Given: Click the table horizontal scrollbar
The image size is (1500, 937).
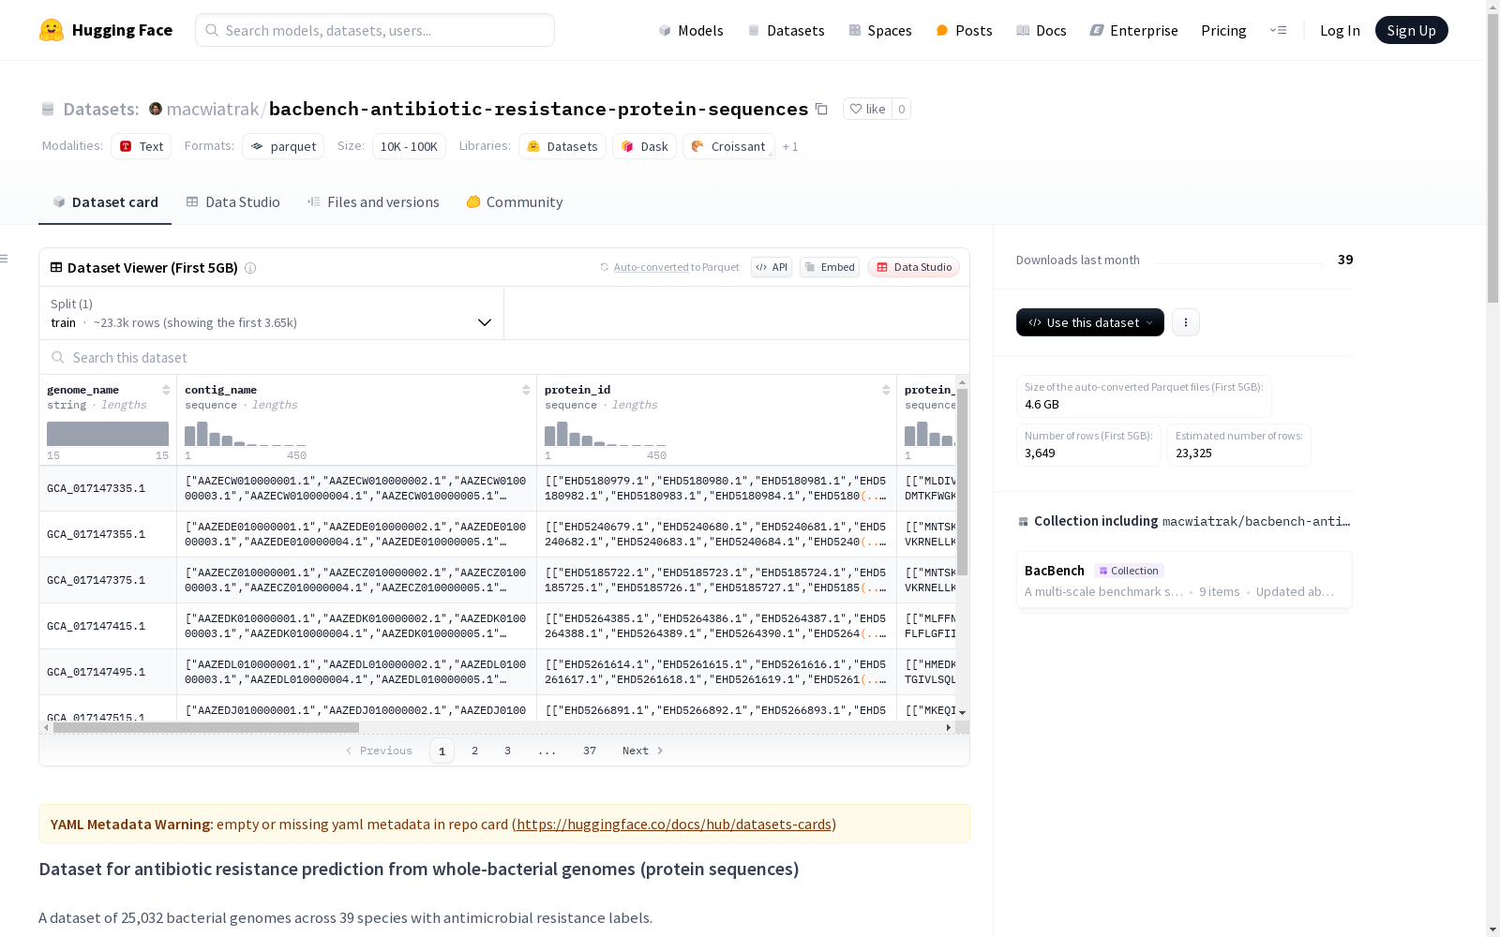Looking at the screenshot, I should click(x=206, y=727).
